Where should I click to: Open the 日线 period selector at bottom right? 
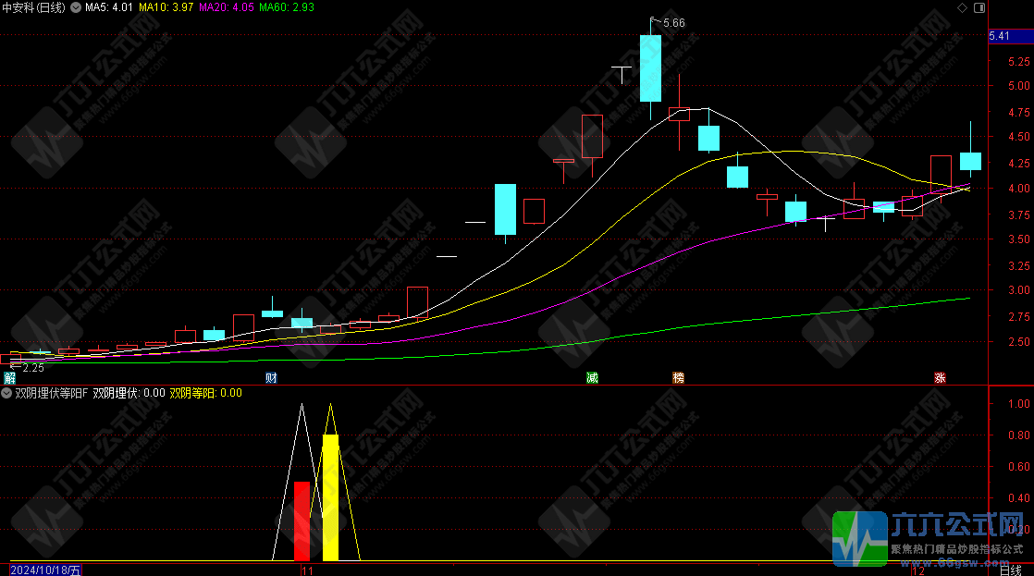point(1012,570)
